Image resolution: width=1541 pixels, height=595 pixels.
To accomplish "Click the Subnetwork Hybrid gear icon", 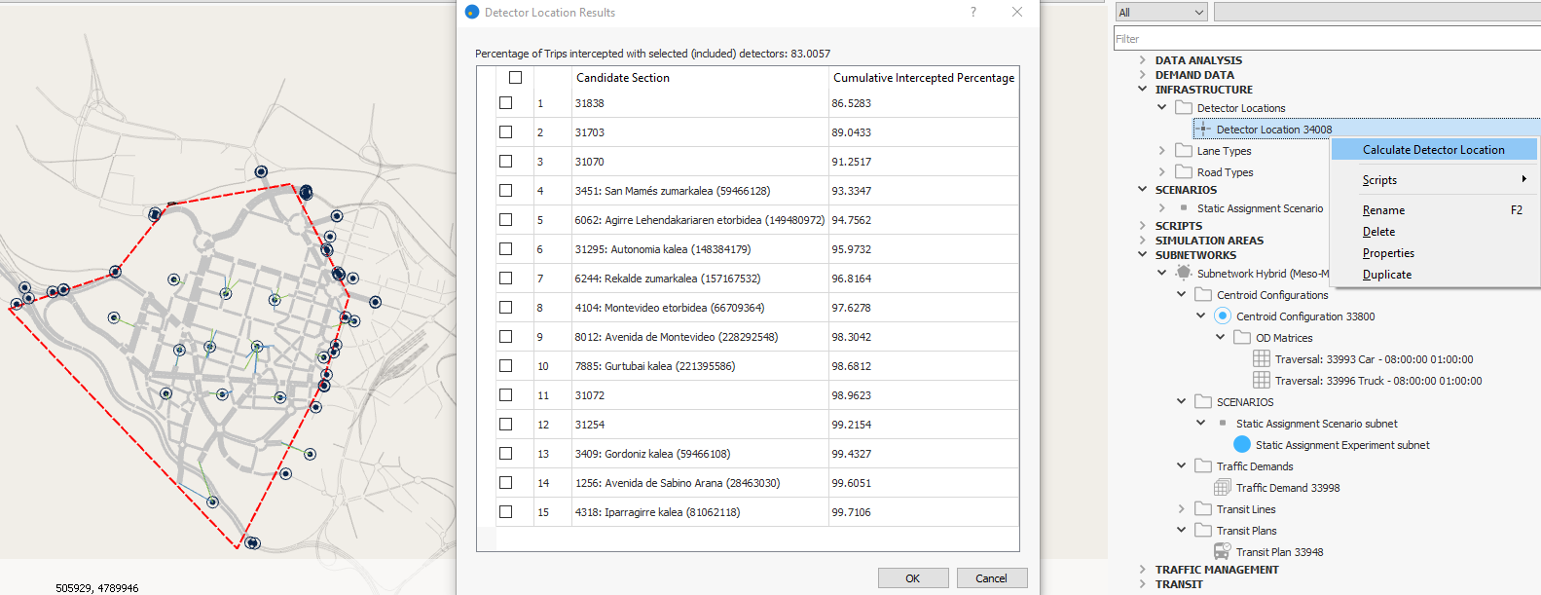I will pyautogui.click(x=1183, y=273).
